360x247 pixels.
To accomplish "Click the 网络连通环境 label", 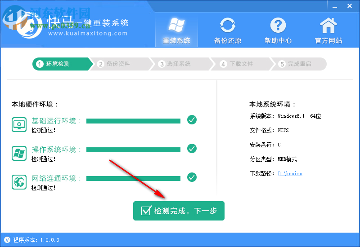I will 56,178.
